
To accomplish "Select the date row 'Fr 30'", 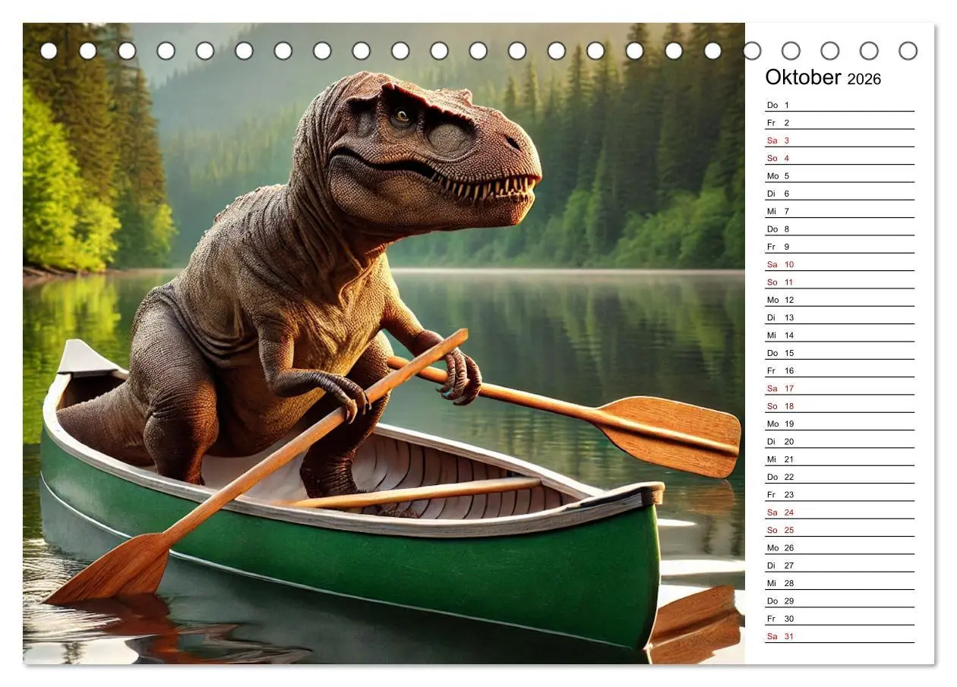I will click(839, 619).
